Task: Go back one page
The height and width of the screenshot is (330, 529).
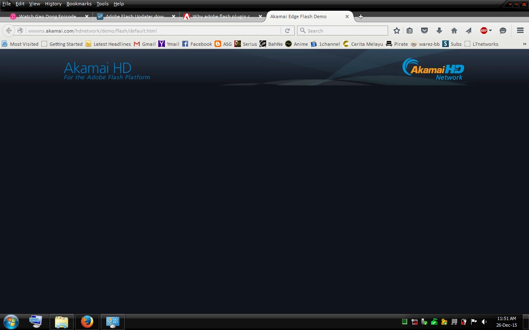Action: point(9,31)
